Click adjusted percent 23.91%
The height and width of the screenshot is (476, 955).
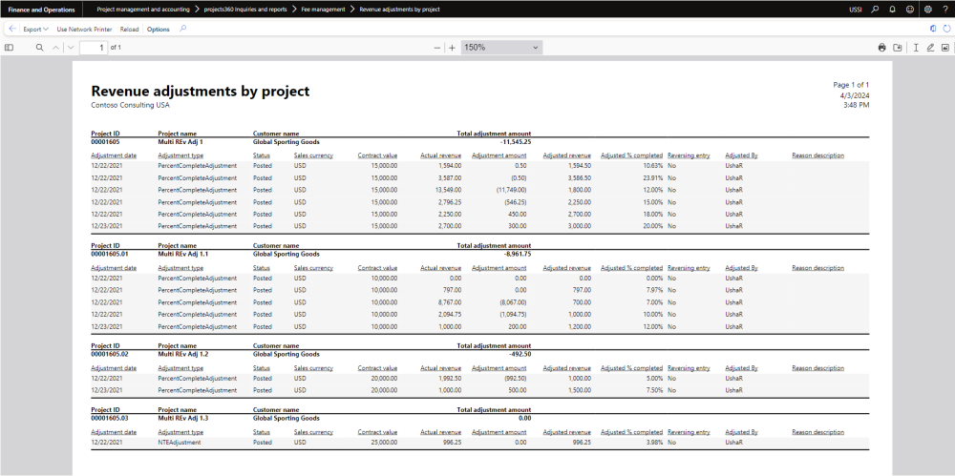(x=652, y=178)
